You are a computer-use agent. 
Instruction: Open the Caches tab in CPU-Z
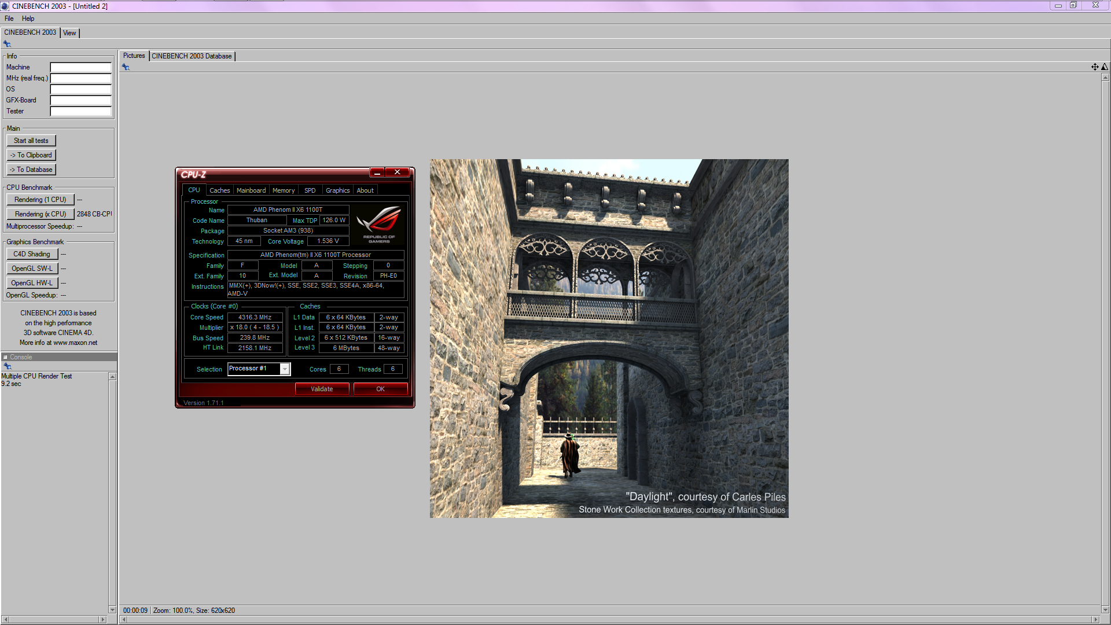coord(219,190)
